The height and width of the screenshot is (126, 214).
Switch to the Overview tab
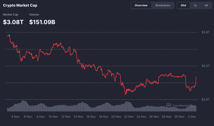pos(141,5)
